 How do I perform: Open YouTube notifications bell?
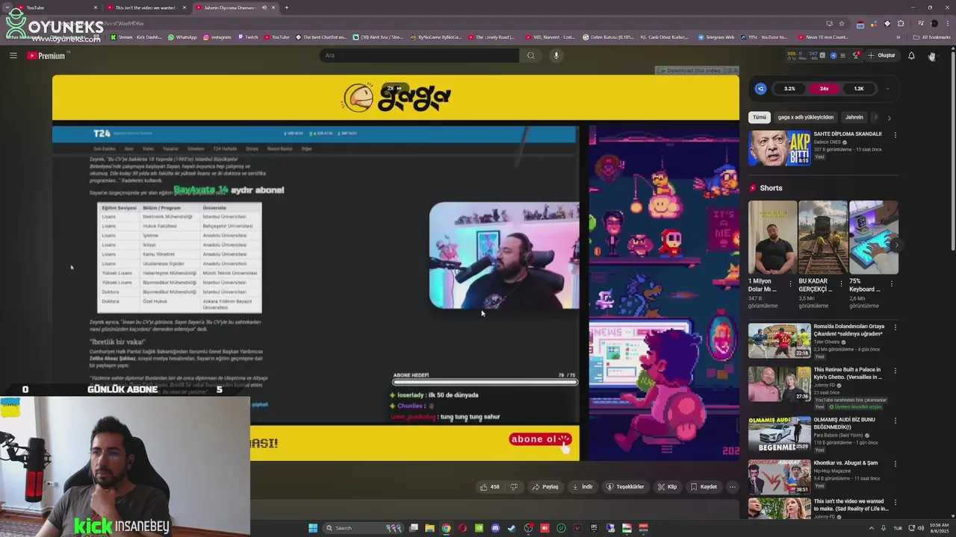(x=911, y=55)
